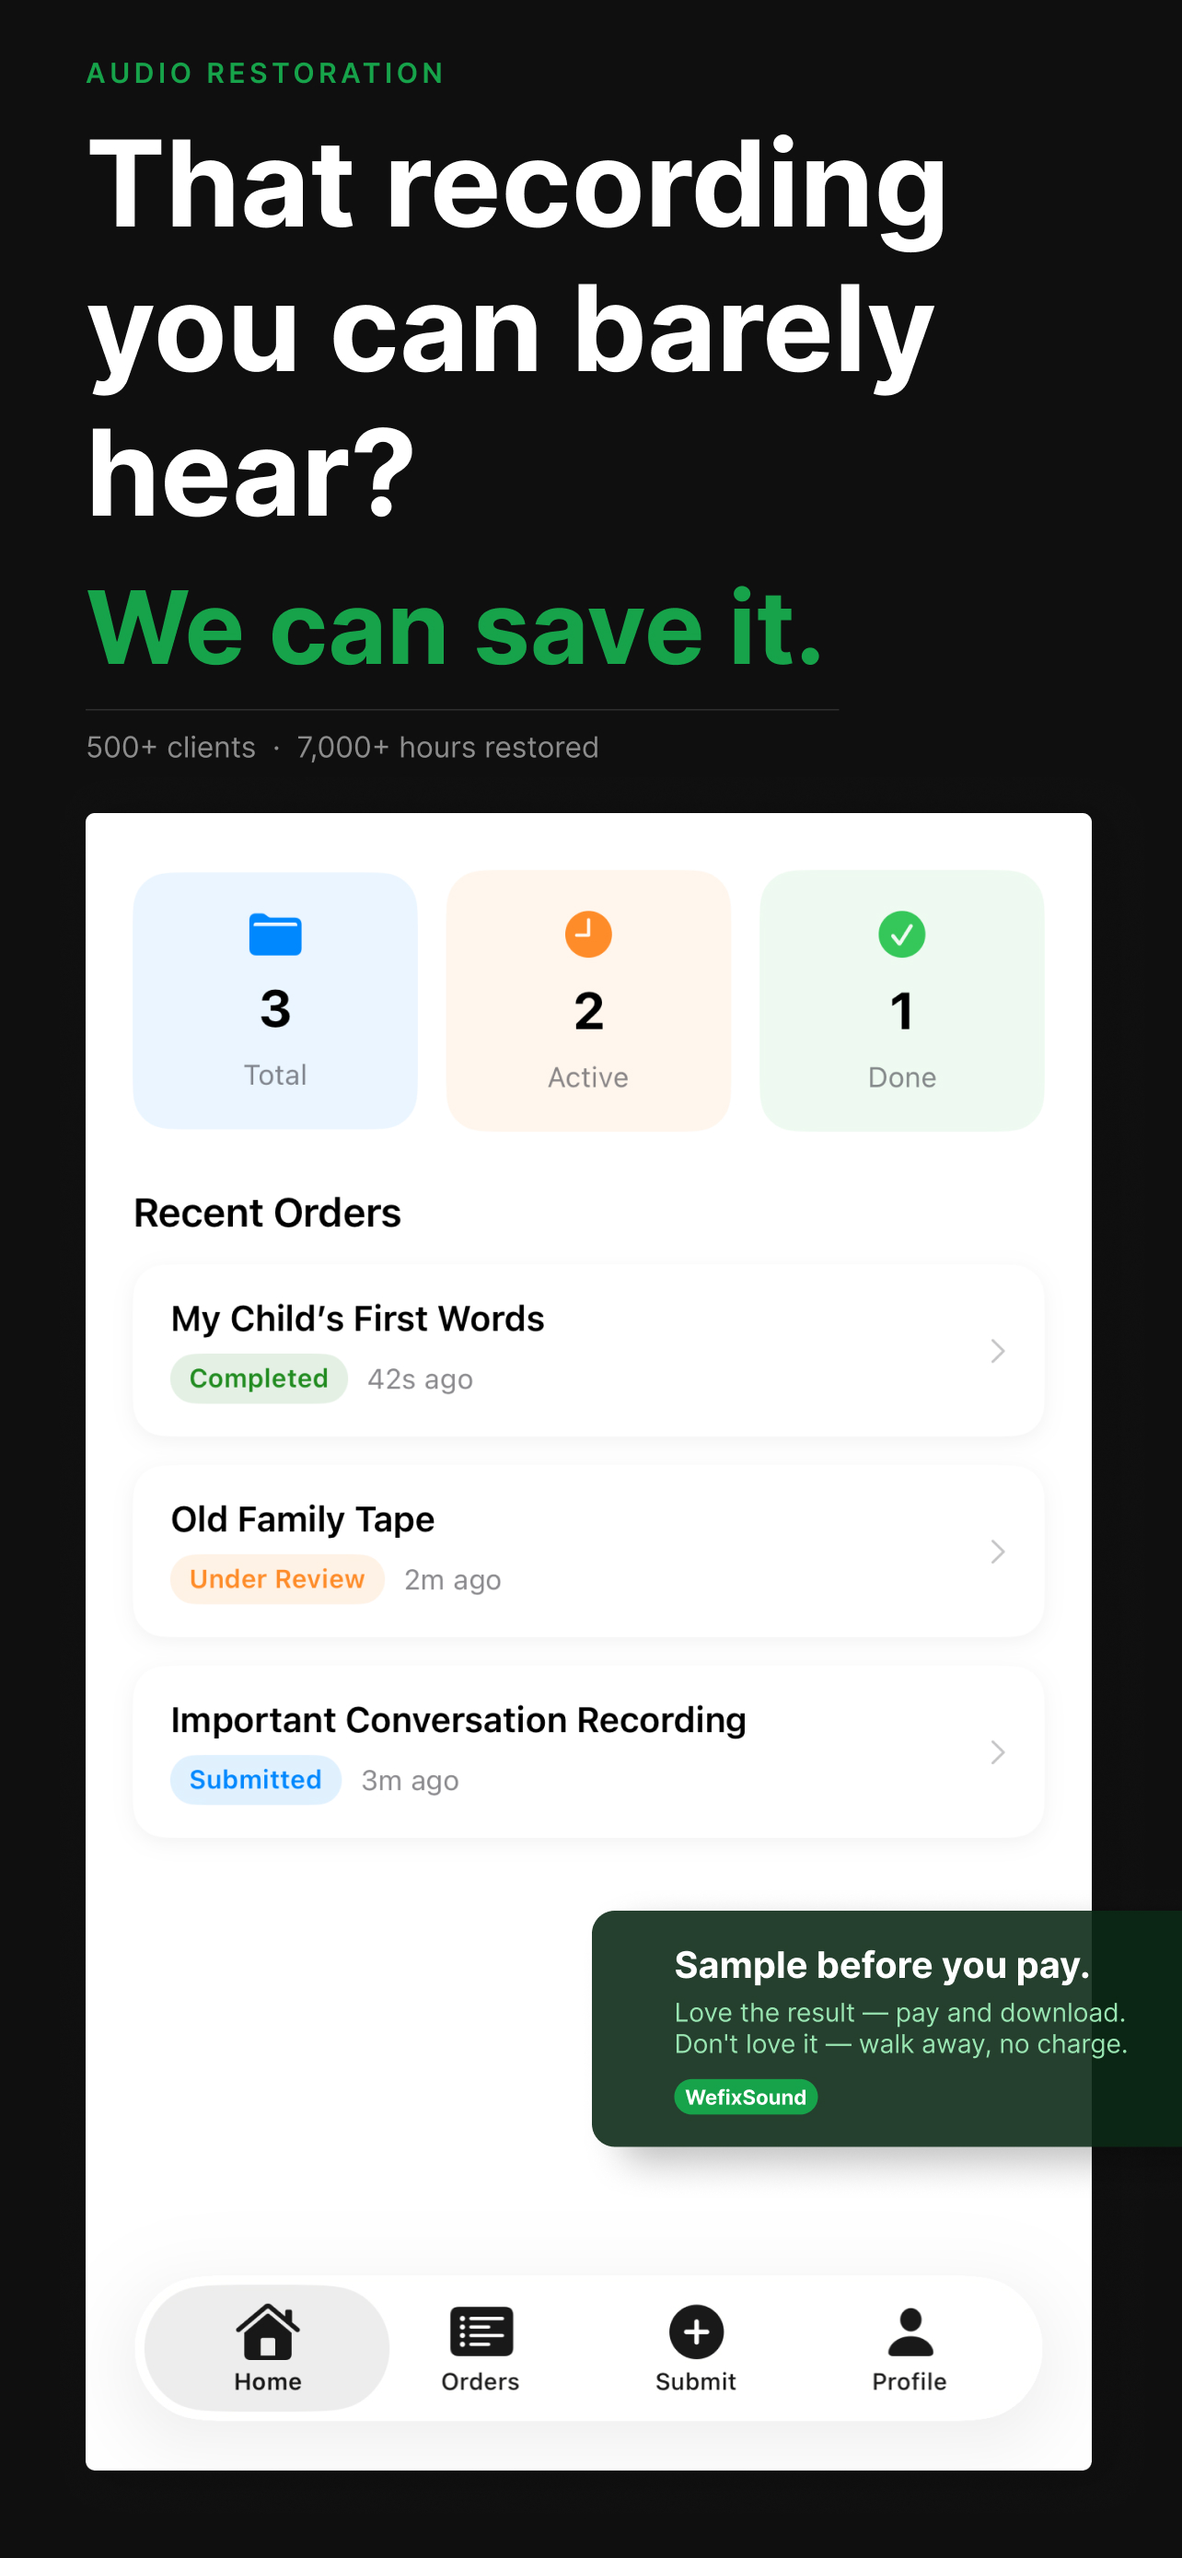Viewport: 1182px width, 2558px height.
Task: Click the orange clock icon on Active card
Action: point(587,934)
